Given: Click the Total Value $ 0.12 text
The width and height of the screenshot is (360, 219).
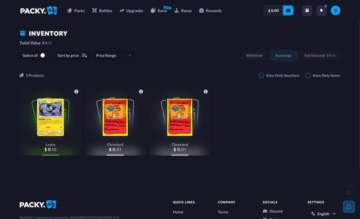Looking at the screenshot, I should pyautogui.click(x=36, y=43).
